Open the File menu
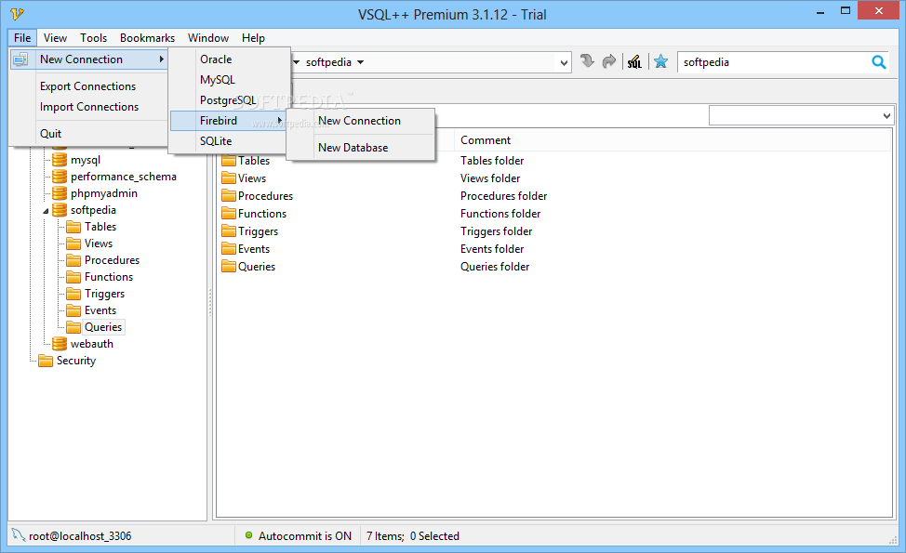 [22, 38]
